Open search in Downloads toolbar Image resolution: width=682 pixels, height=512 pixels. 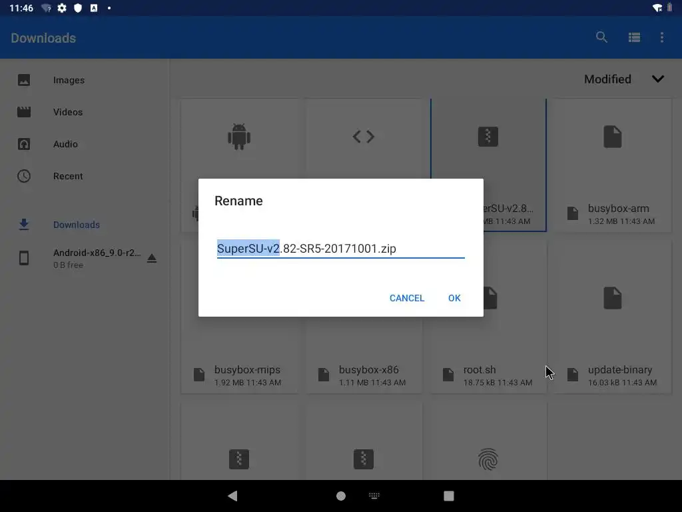(x=601, y=37)
